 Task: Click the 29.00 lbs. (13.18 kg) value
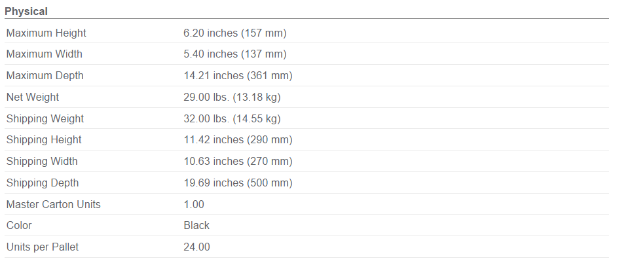coord(232,97)
